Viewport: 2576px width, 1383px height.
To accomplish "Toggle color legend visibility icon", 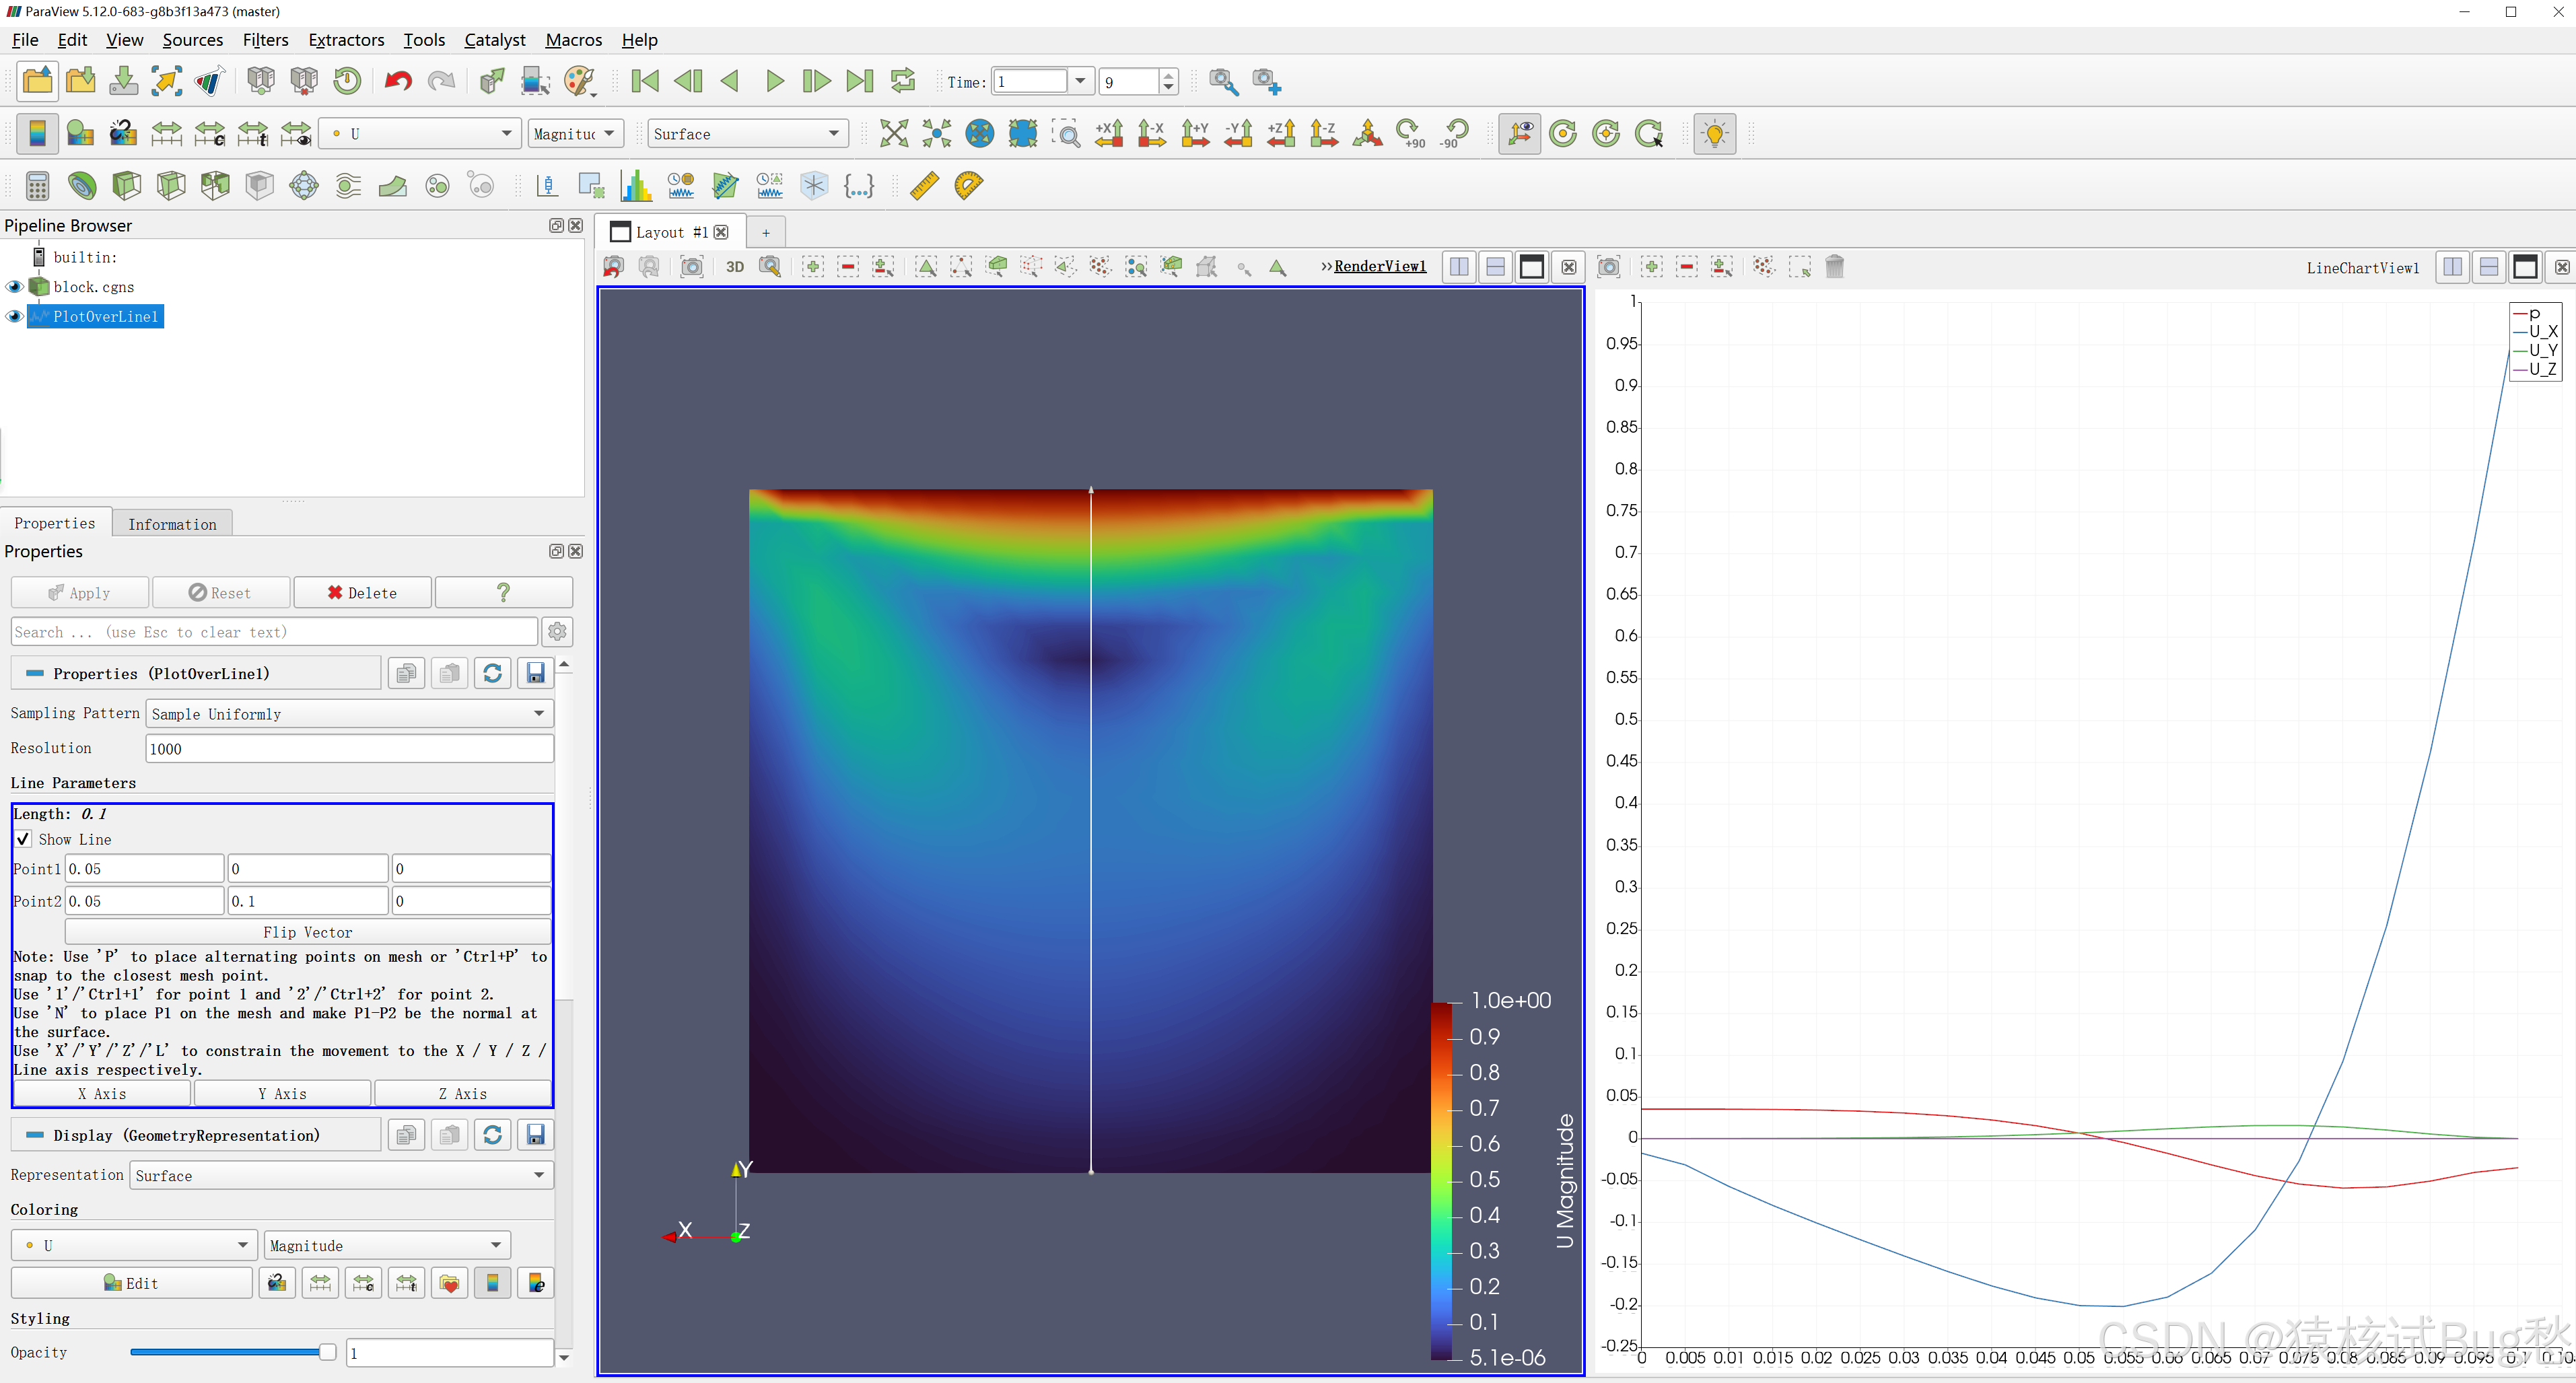I will pyautogui.click(x=37, y=133).
